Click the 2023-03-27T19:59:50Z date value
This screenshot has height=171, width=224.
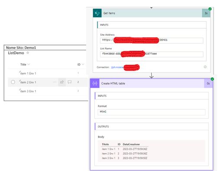135,158
